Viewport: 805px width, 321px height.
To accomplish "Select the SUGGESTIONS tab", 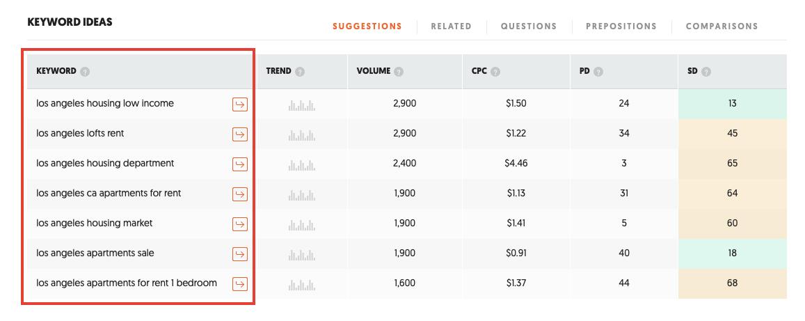I will click(x=367, y=26).
